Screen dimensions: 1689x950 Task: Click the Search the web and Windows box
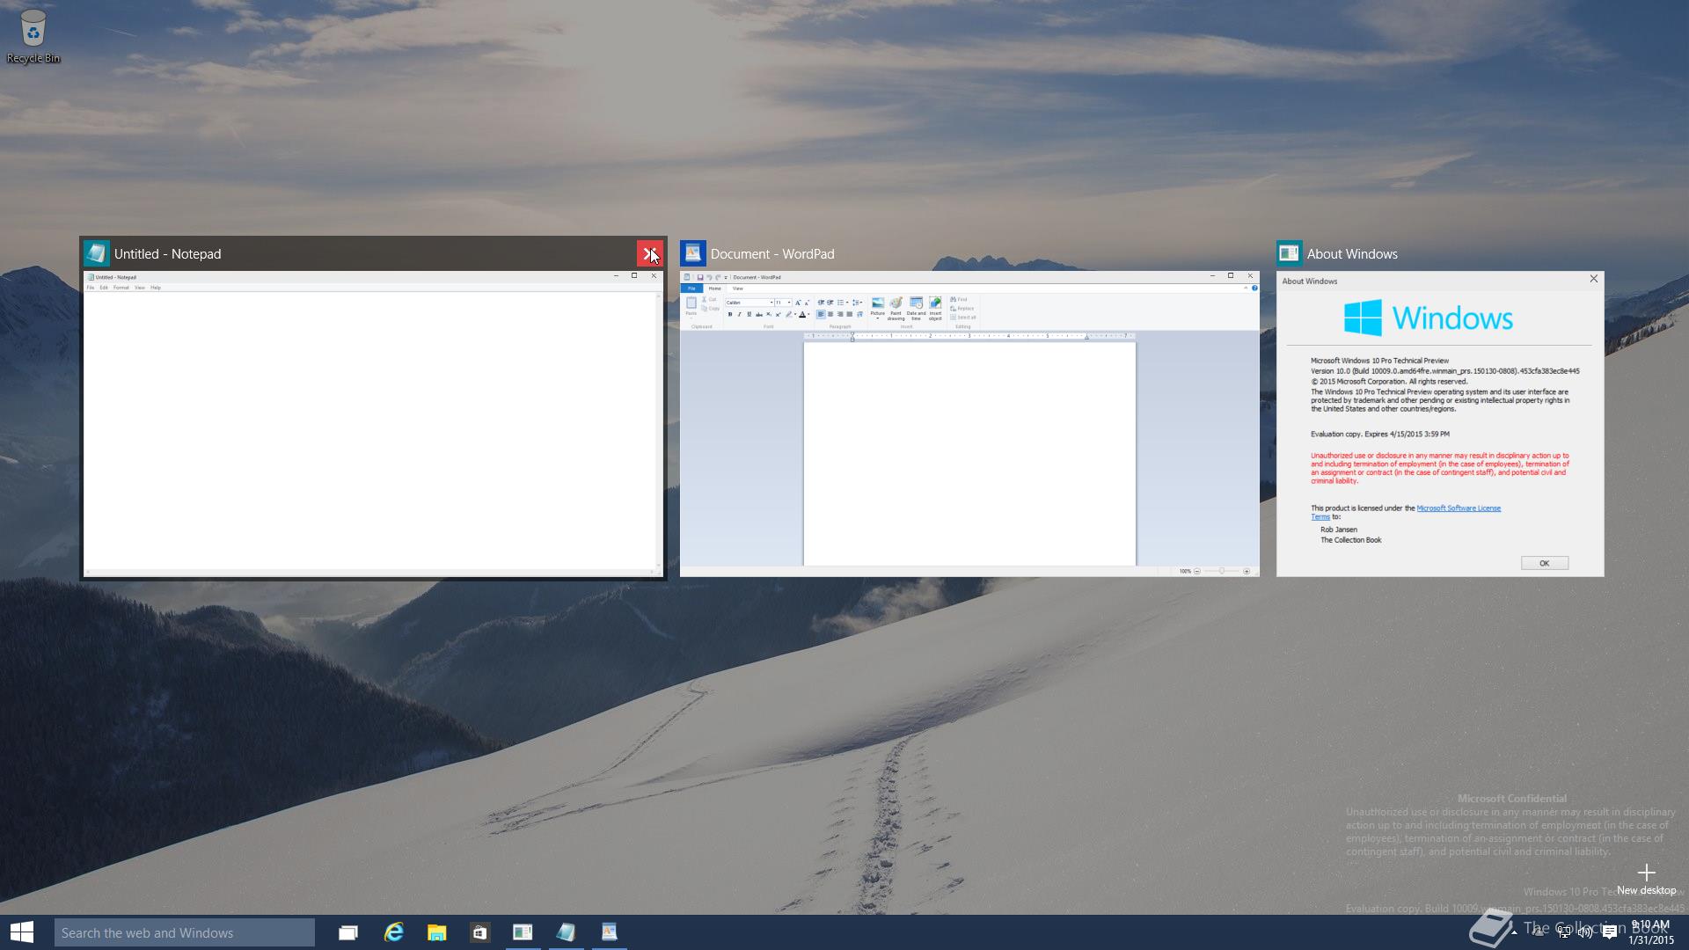[185, 932]
